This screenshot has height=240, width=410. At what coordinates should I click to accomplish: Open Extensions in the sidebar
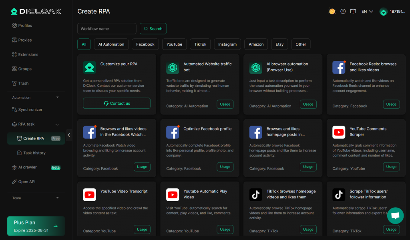[x=25, y=54]
